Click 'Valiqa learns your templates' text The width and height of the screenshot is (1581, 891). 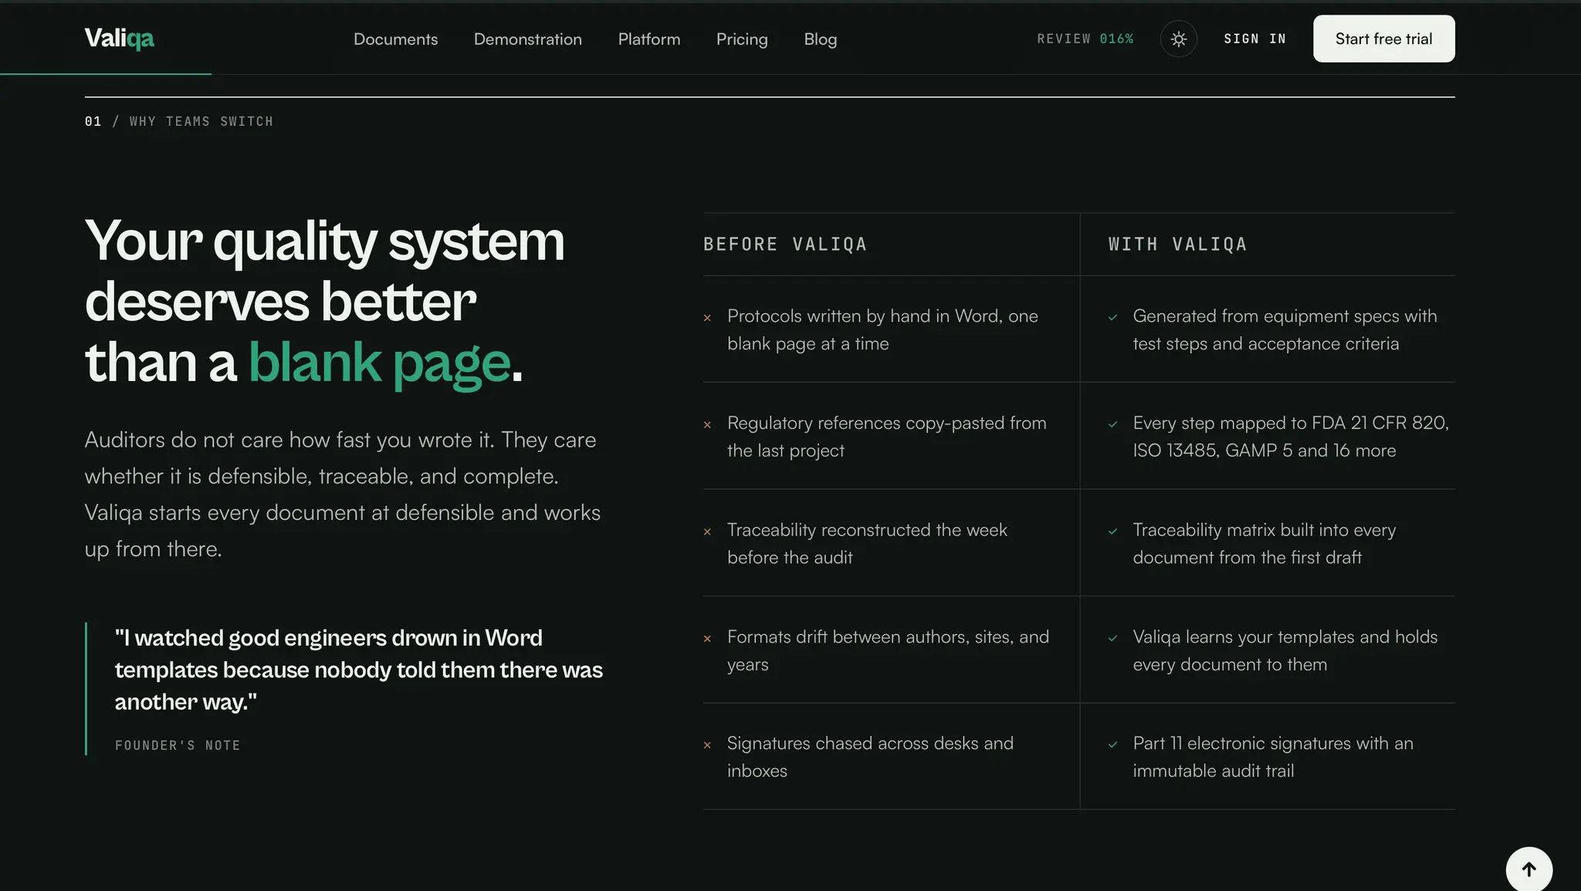click(x=1285, y=650)
